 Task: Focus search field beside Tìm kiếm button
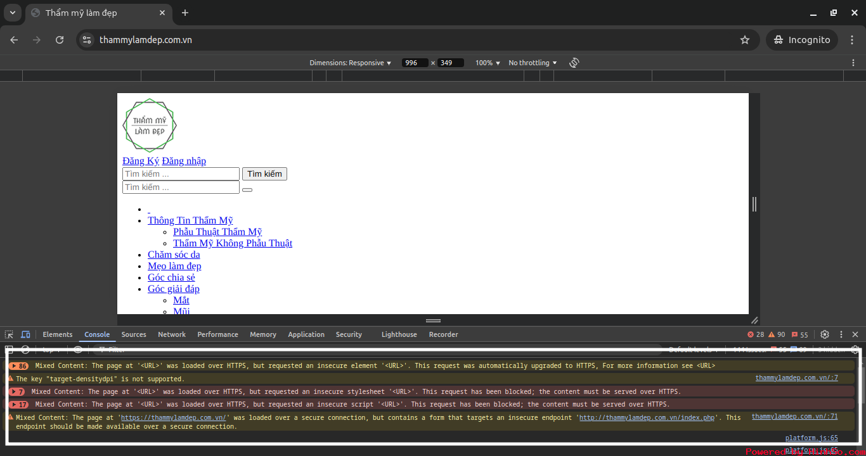coord(181,174)
